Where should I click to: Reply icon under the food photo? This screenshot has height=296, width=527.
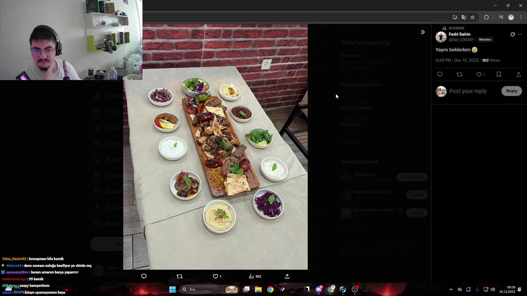(144, 276)
